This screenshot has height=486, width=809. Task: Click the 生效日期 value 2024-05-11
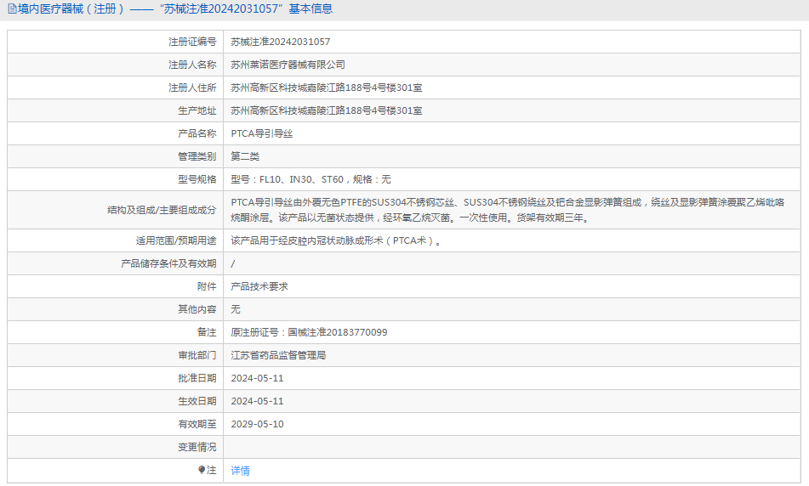coord(257,401)
